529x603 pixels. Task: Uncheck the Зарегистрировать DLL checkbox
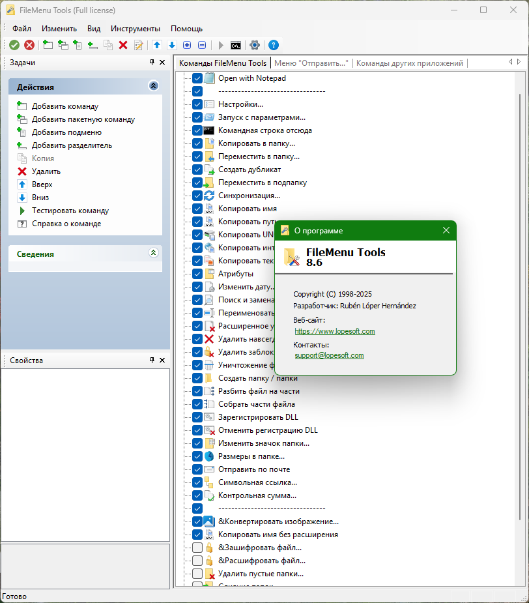pos(197,417)
